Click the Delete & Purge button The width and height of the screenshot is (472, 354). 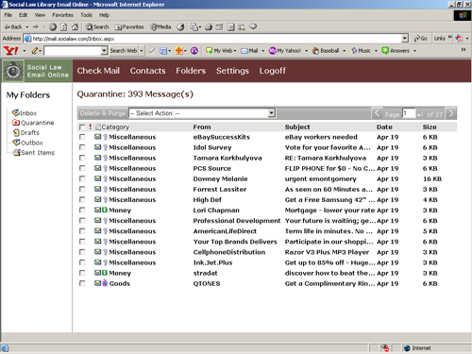tap(103, 113)
